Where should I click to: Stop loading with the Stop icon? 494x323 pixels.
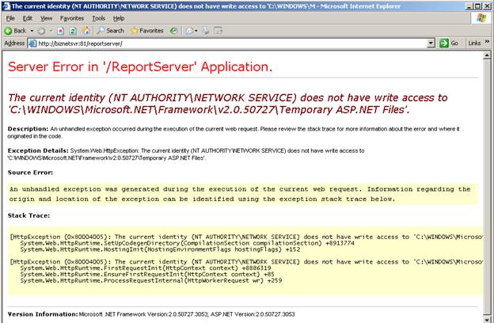tap(60, 31)
